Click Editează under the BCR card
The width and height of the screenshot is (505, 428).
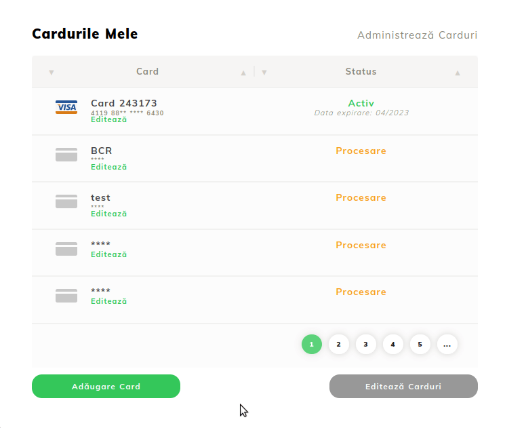click(x=109, y=167)
